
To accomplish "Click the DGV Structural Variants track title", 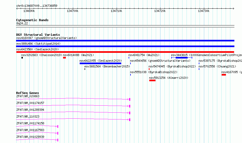I will [x=38, y=35].
